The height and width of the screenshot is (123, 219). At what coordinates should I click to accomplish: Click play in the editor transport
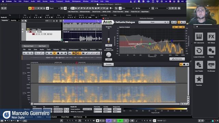point(54,53)
